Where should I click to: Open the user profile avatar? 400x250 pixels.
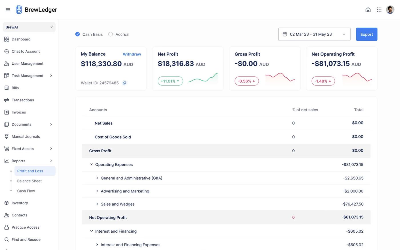click(x=390, y=10)
